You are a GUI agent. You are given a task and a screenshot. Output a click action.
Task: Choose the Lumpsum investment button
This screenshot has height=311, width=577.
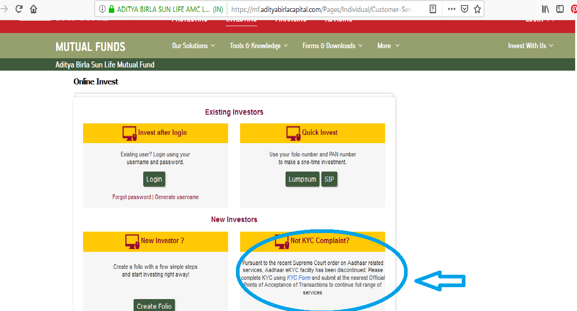coord(303,179)
